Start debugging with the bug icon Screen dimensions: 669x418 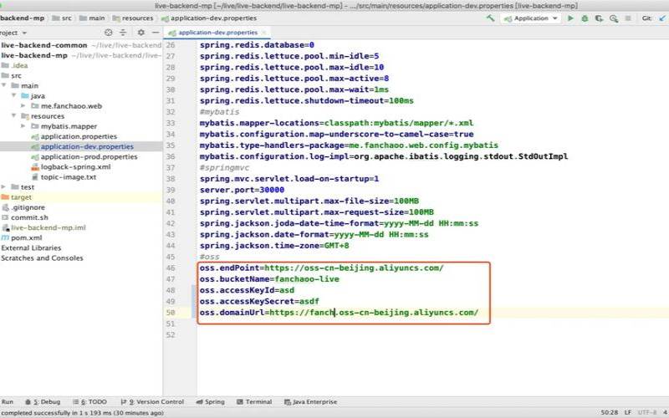(x=585, y=18)
